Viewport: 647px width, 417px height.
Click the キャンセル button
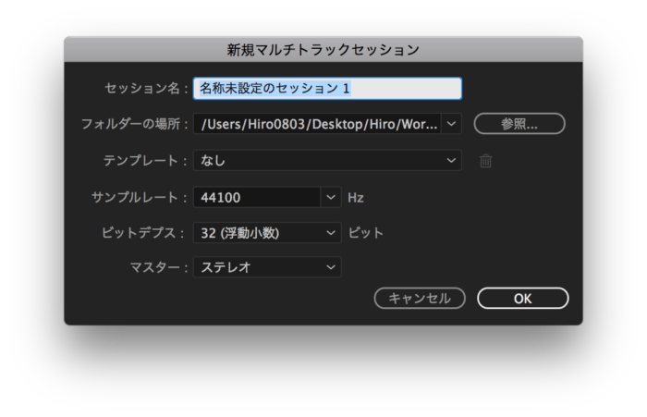[x=420, y=298]
